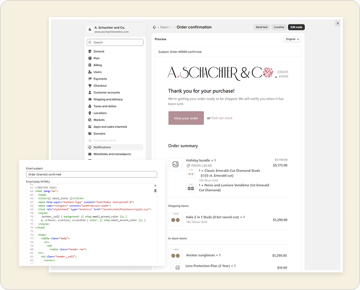
Task: Click the Holiday bundle × 1 item name
Action: click(201, 160)
